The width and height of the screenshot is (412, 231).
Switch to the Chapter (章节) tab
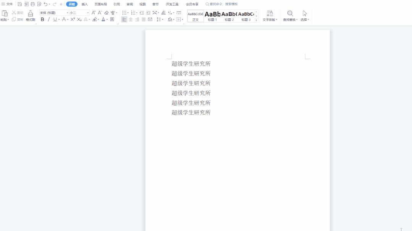coord(155,4)
